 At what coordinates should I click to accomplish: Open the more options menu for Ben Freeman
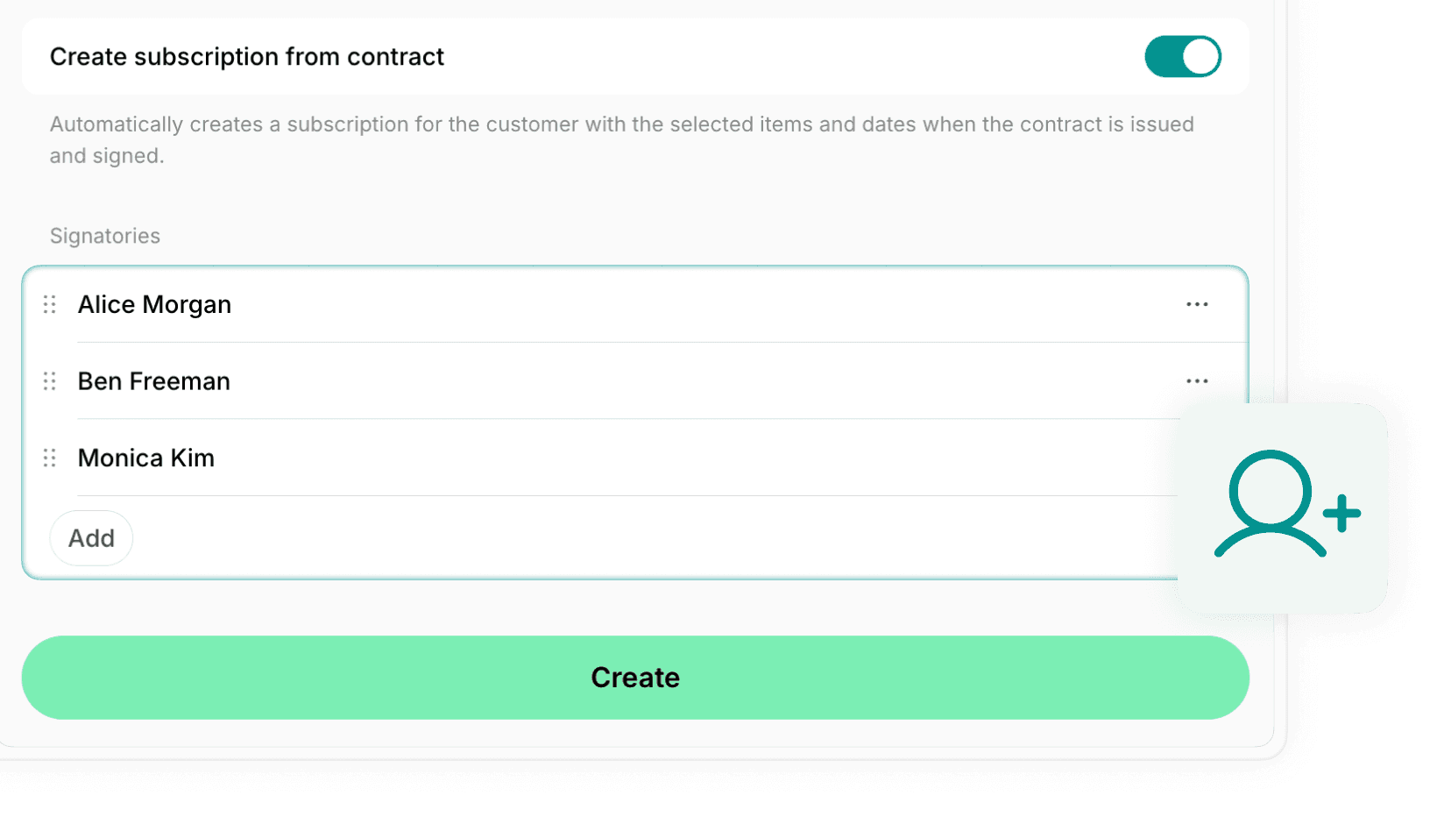pyautogui.click(x=1197, y=381)
